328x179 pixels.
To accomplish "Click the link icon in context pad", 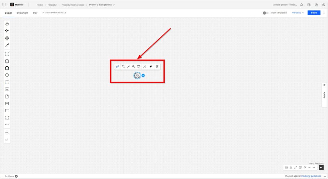I will coord(118,67).
